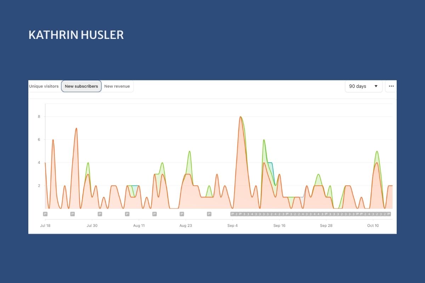425x283 pixels.
Task: Click the post marker icon before Aug 11
Action: click(x=127, y=214)
